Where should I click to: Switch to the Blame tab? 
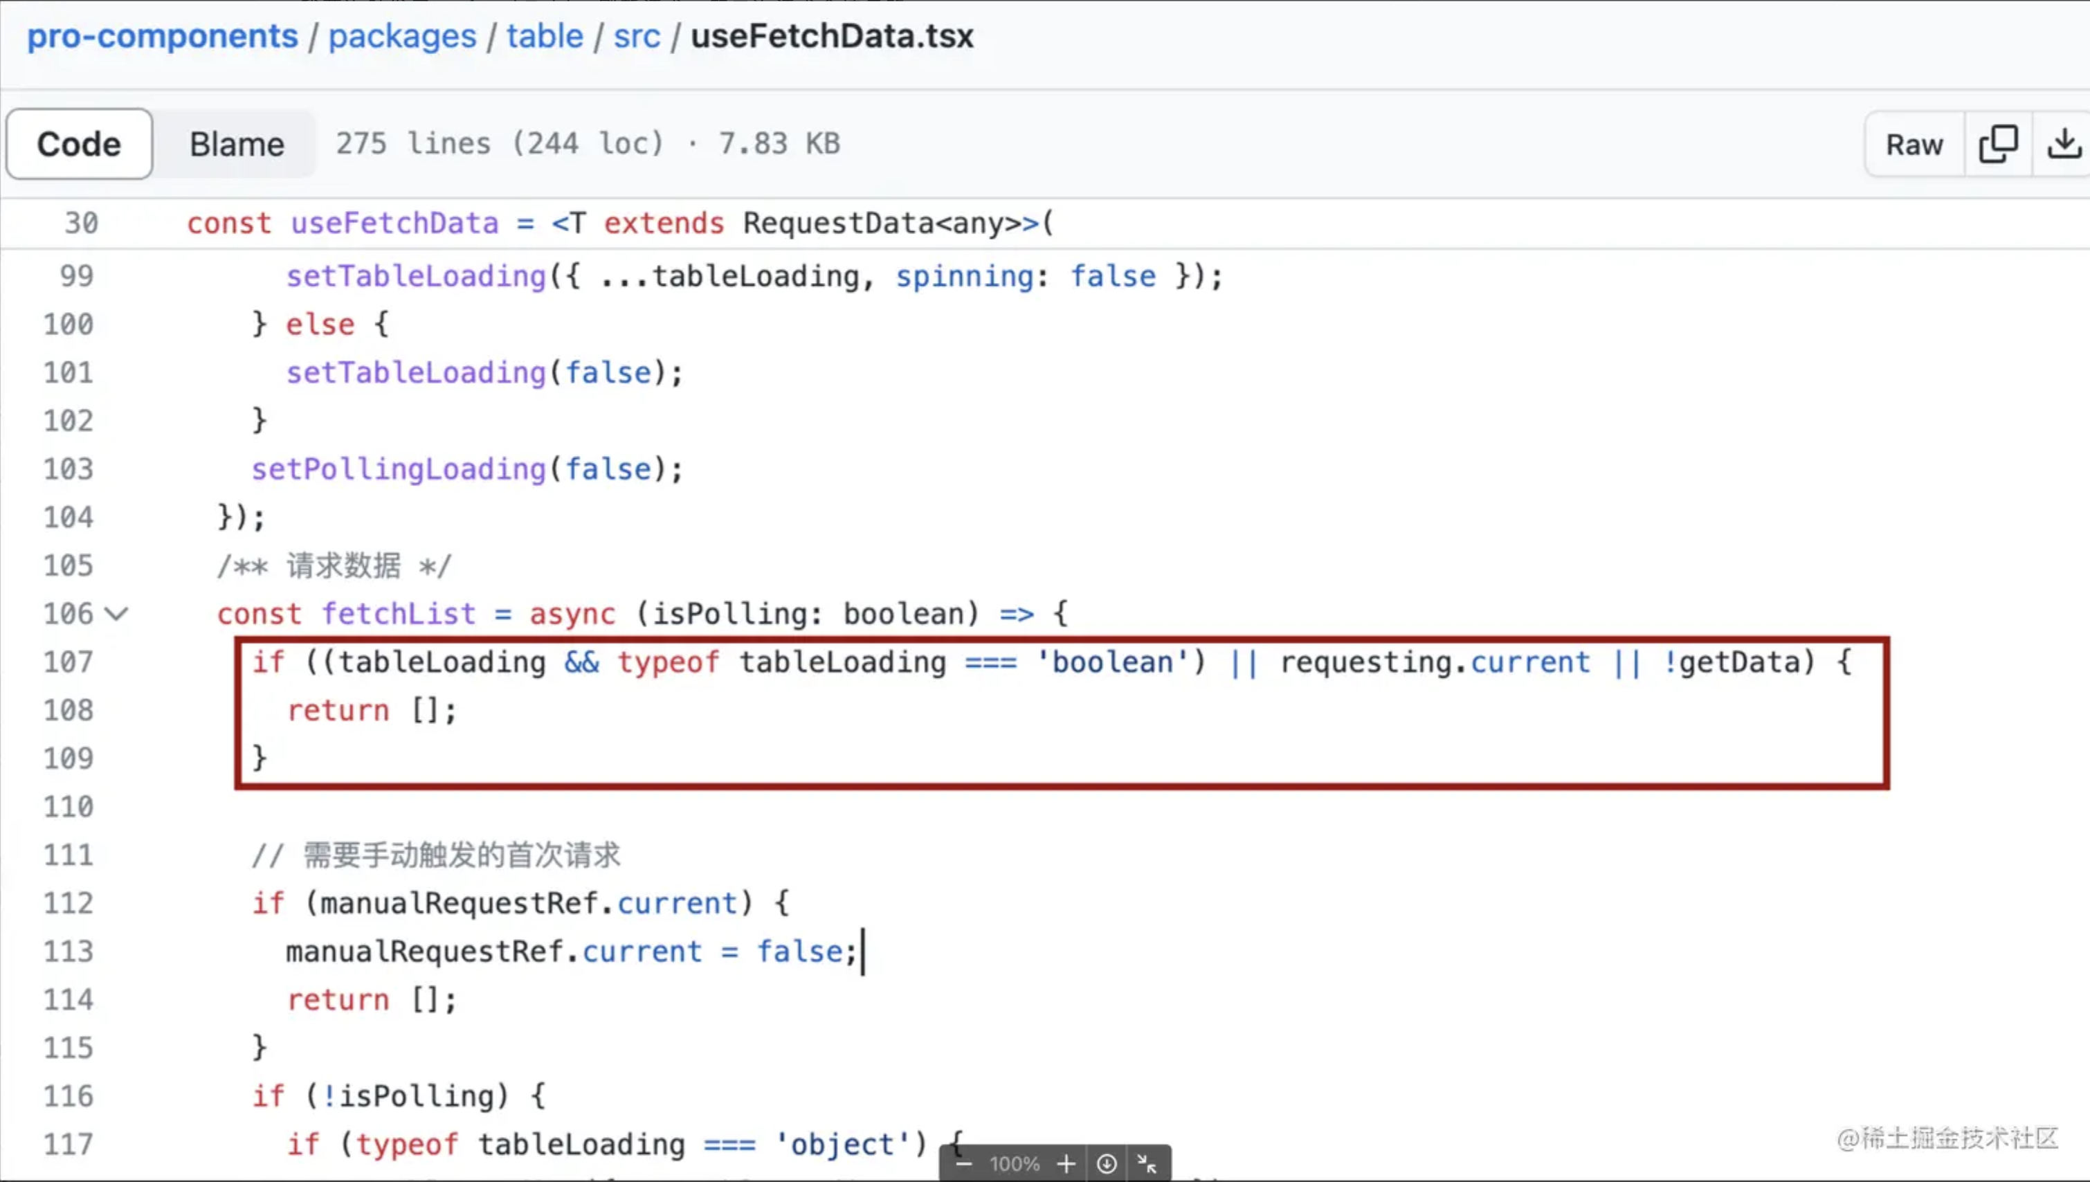[x=236, y=145]
